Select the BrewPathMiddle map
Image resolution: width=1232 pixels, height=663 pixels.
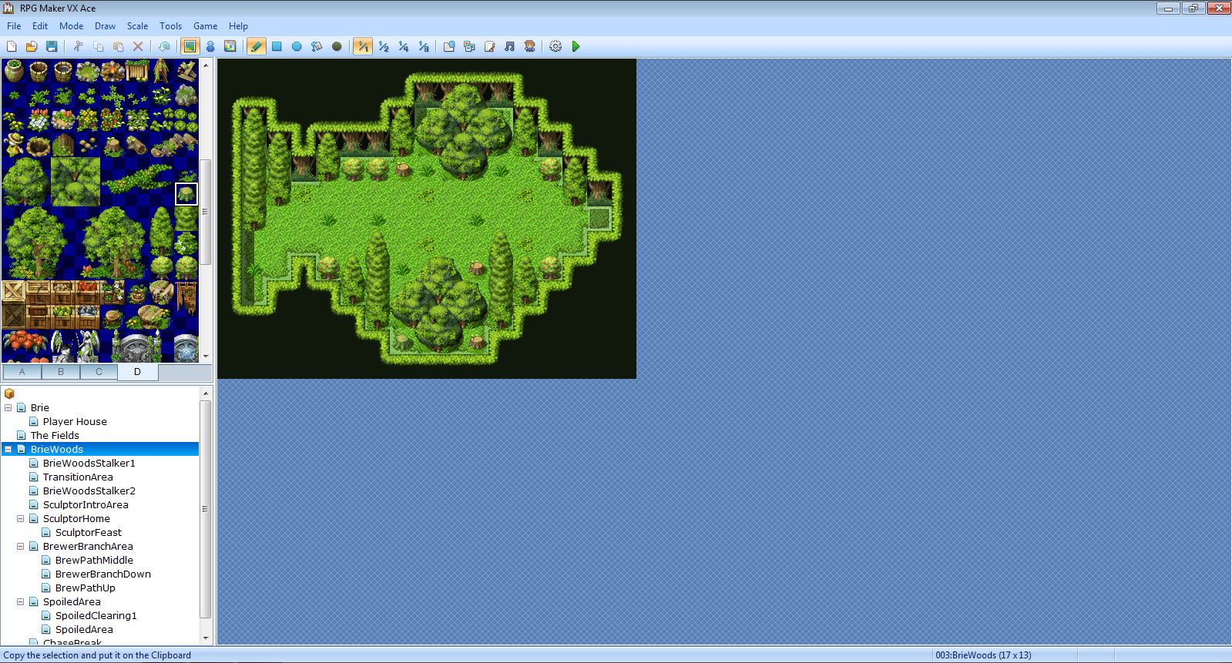(x=94, y=560)
